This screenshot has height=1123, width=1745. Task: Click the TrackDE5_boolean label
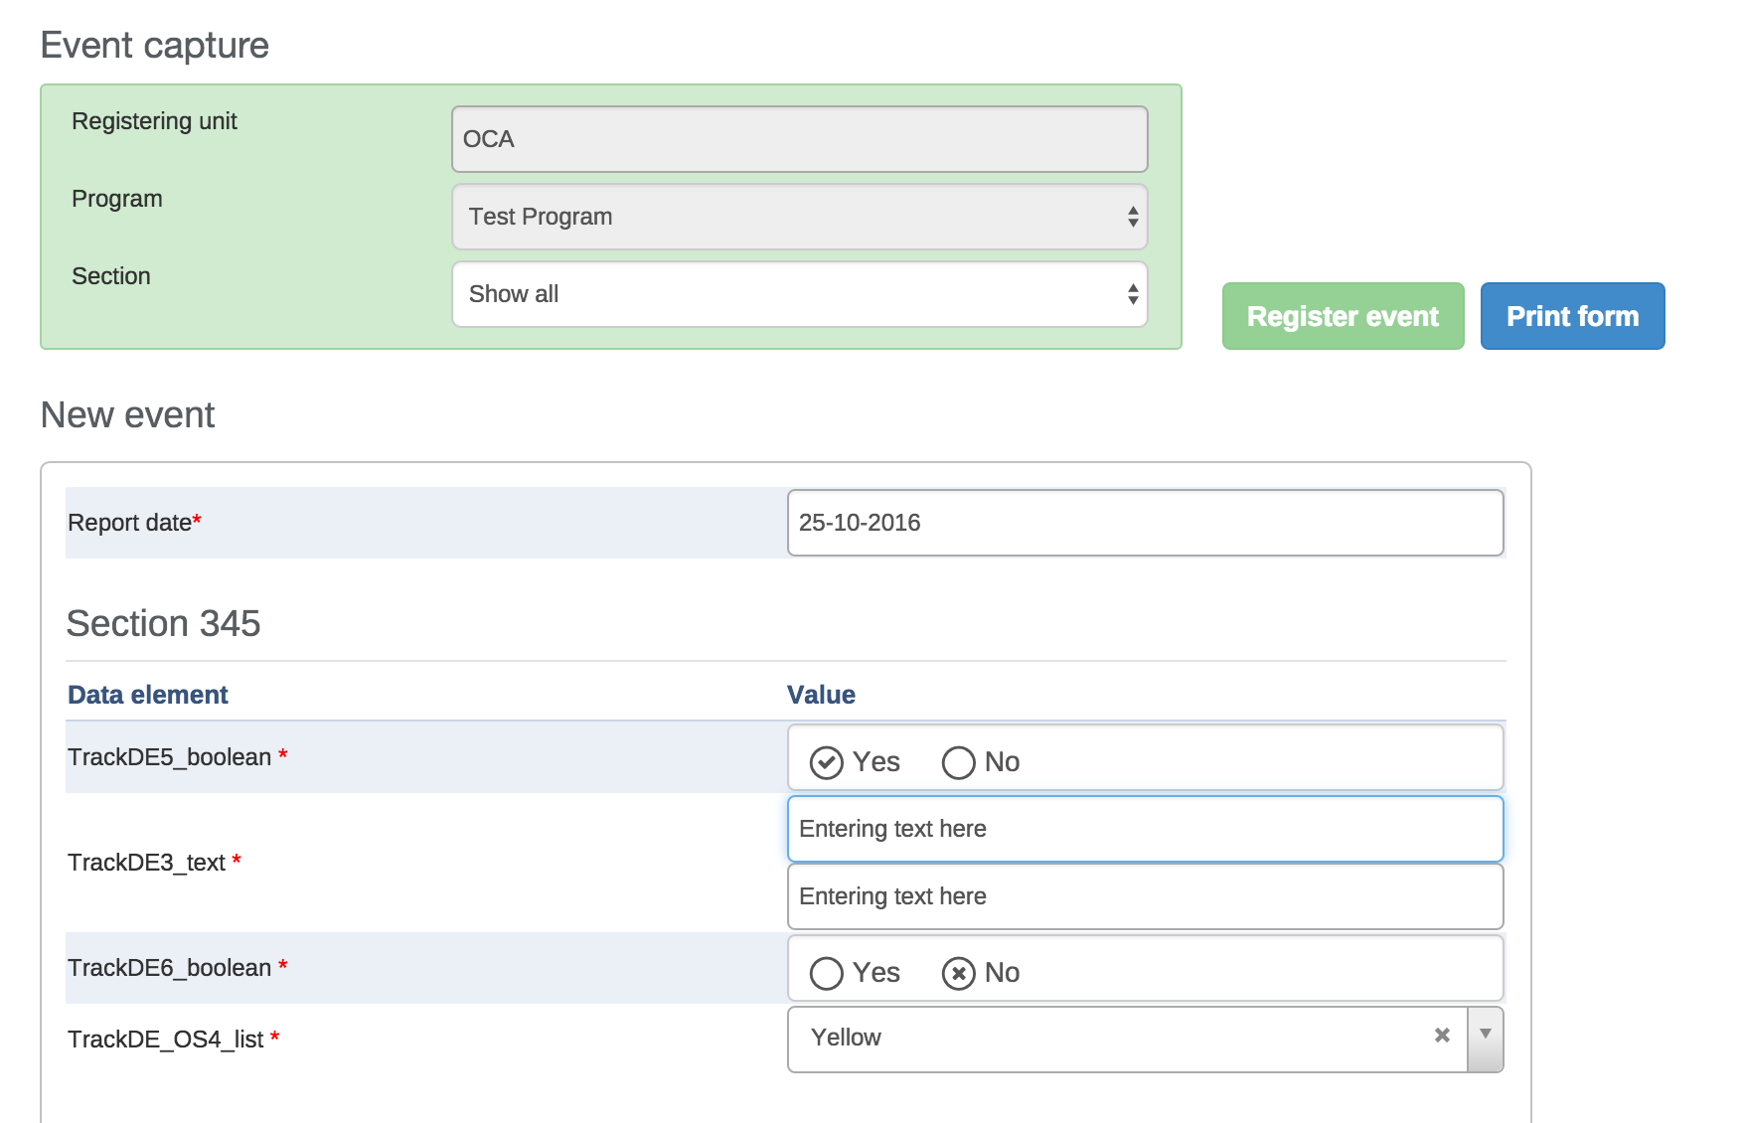tap(170, 757)
